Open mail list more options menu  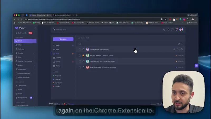pos(182,44)
